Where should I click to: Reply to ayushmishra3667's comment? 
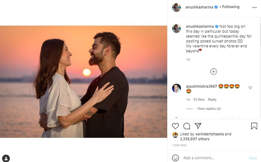tap(212, 99)
